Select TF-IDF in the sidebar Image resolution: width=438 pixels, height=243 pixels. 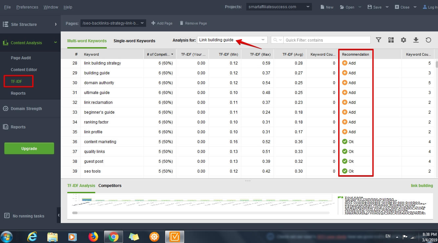pos(16,81)
